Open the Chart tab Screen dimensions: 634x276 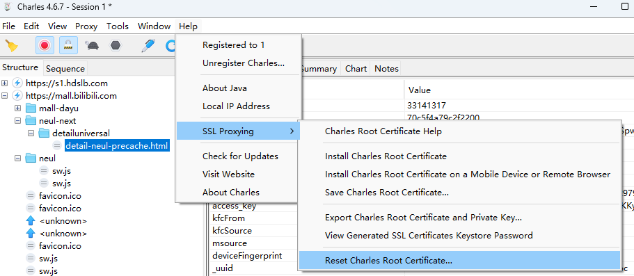pos(356,69)
